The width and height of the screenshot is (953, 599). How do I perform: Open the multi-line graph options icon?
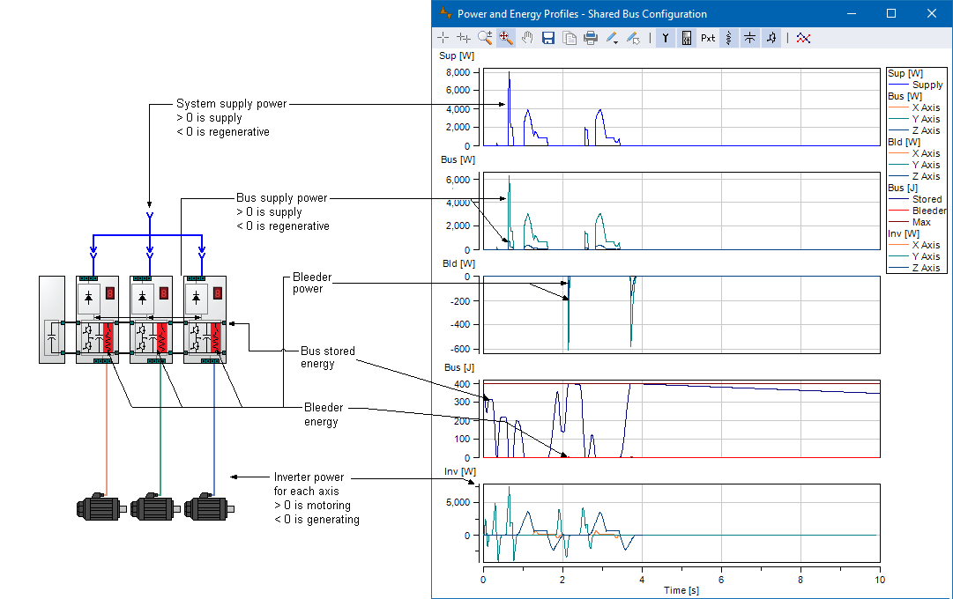803,38
